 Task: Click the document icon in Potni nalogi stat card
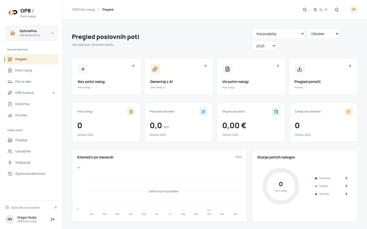(x=131, y=112)
